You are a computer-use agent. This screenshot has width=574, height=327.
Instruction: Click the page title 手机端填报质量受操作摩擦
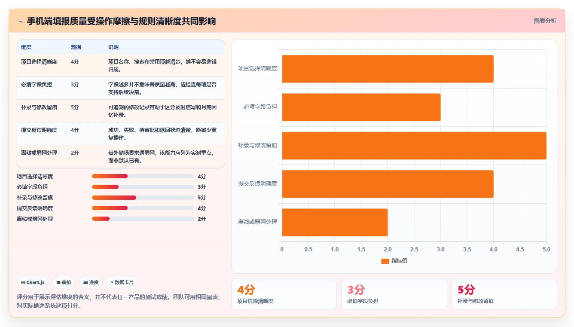[x=121, y=21]
